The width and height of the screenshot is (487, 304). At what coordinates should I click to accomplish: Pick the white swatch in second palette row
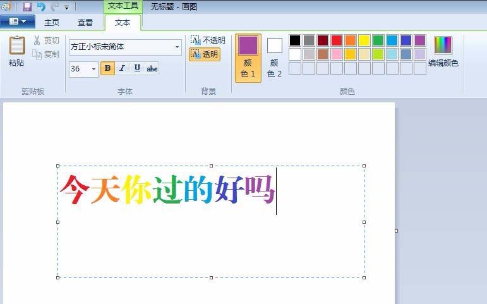[x=295, y=54]
